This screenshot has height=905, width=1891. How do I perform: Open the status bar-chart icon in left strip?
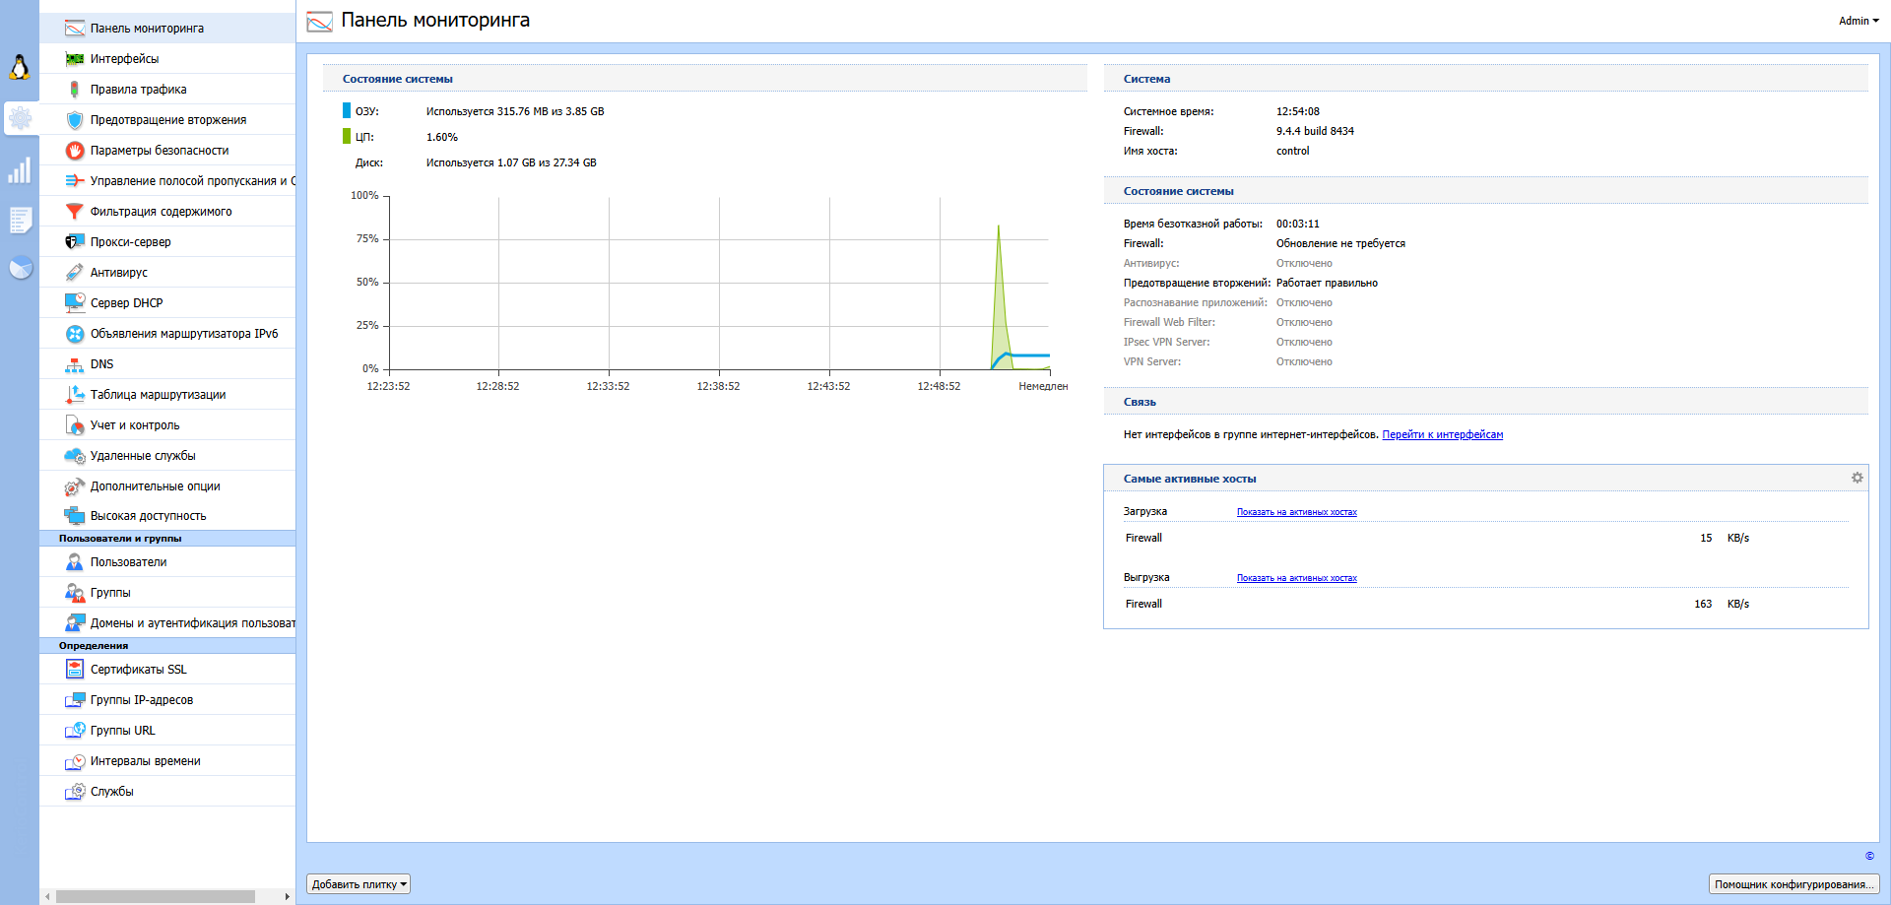20,170
